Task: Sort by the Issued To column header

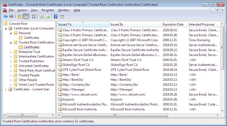Action: tap(83, 24)
